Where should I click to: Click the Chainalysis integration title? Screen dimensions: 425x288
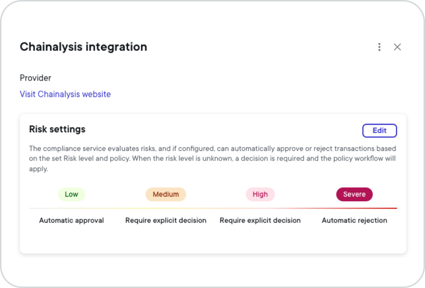tap(83, 47)
